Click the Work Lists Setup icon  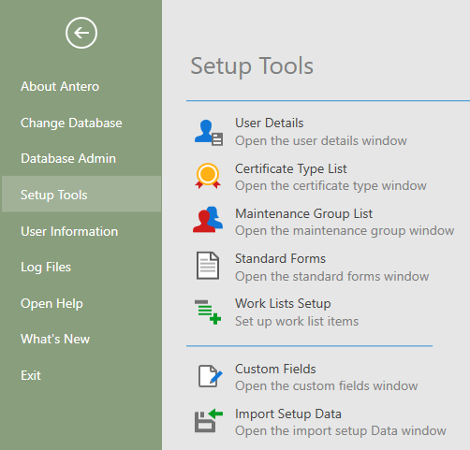(208, 312)
